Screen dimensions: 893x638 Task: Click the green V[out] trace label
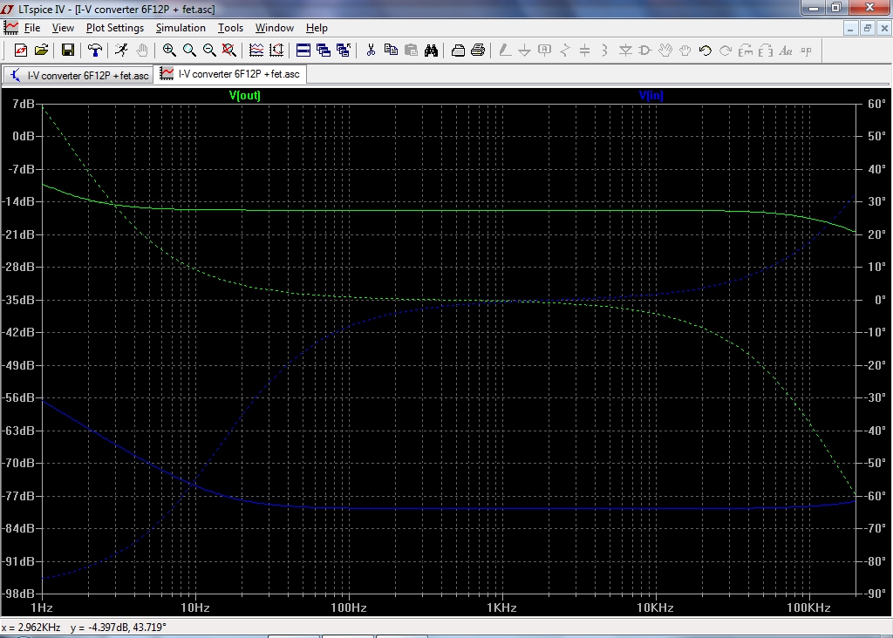pos(245,96)
